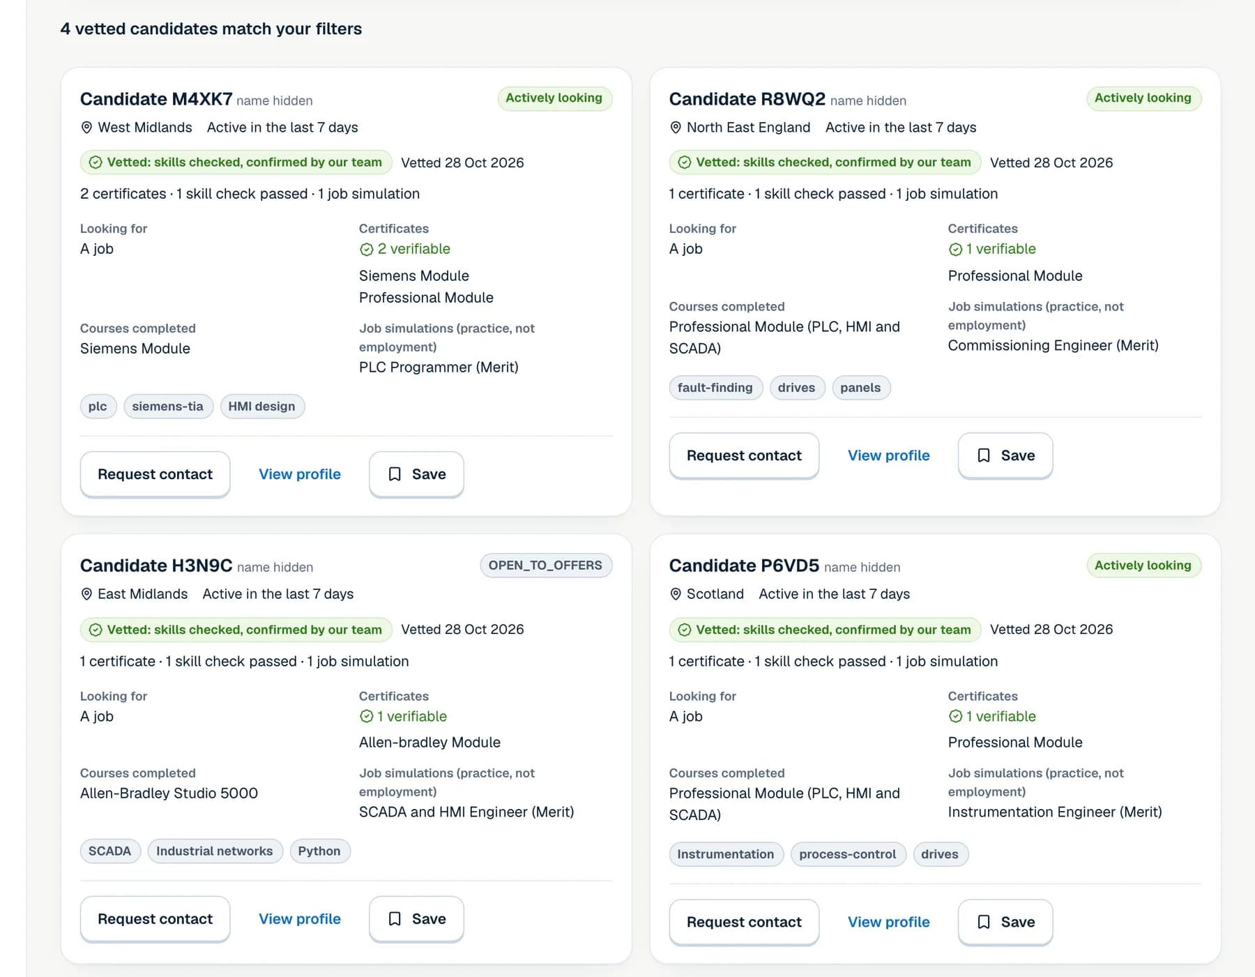Click location pin icon next to East Midlands
This screenshot has height=977, width=1255.
[86, 594]
